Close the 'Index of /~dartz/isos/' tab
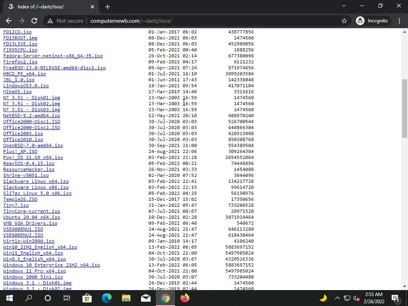Screen dimensions: 408x306 [x=92, y=7]
